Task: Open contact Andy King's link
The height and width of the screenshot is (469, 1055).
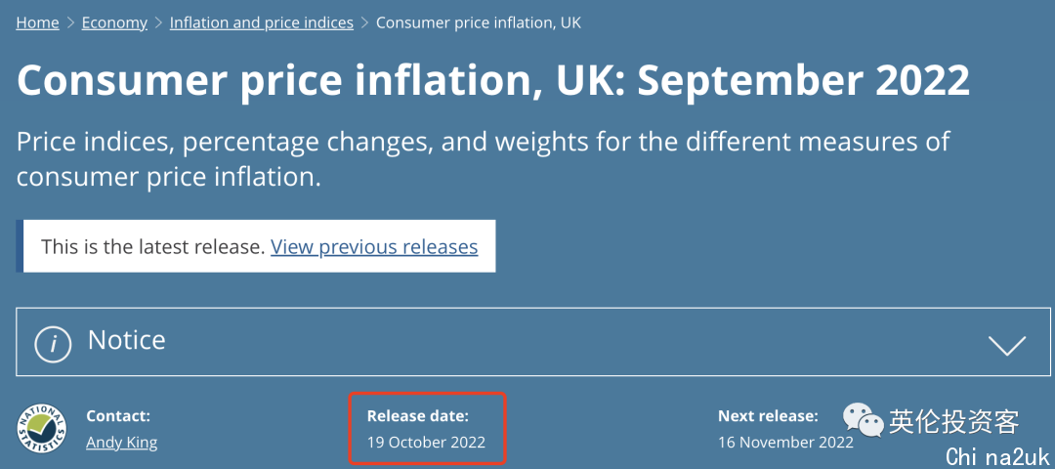Action: click(122, 443)
